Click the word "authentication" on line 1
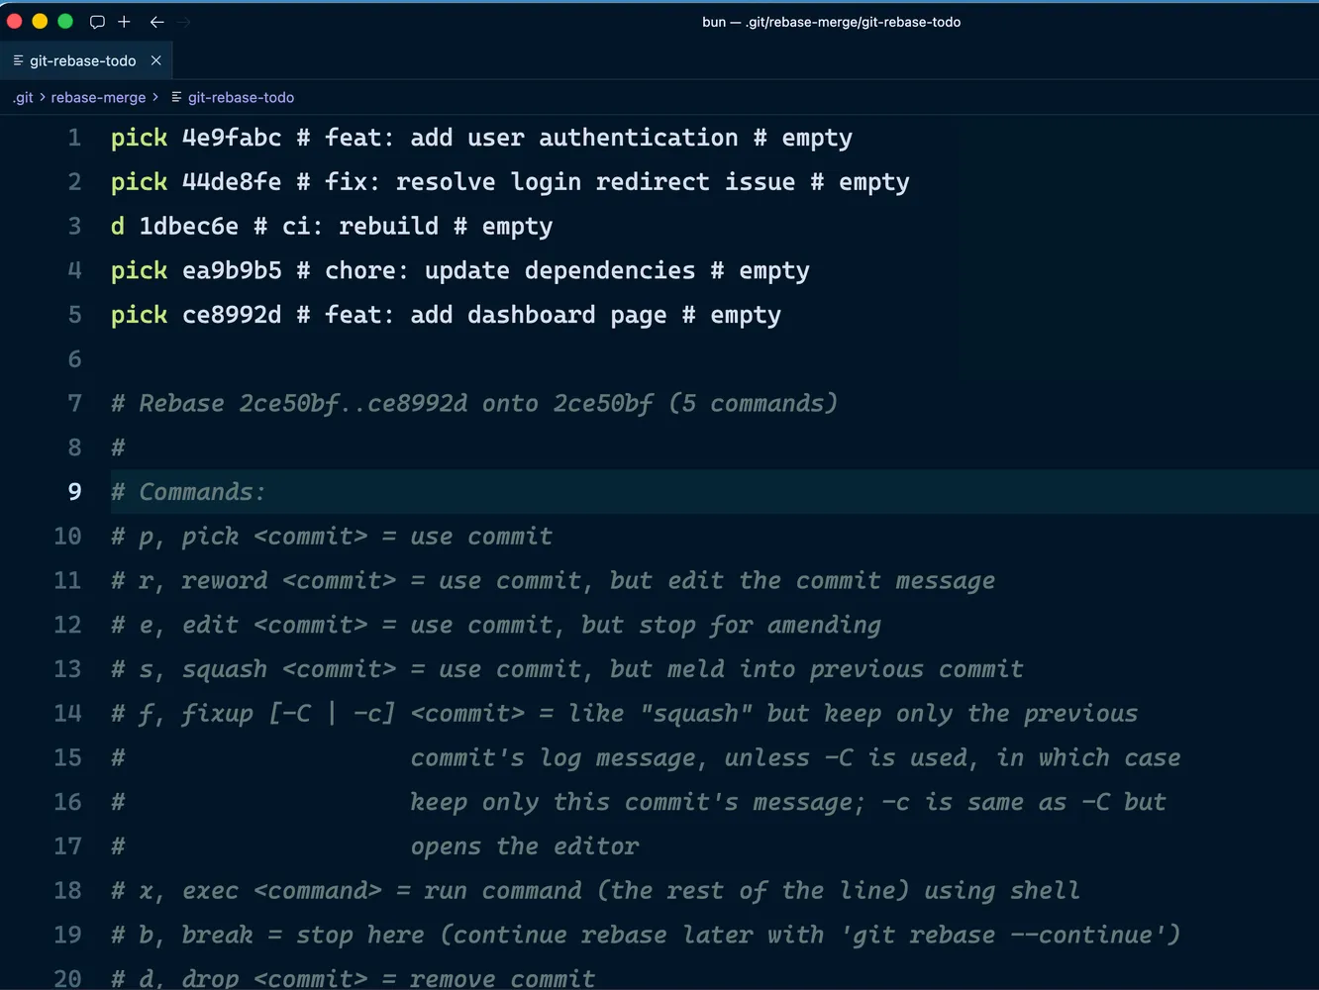The width and height of the screenshot is (1319, 990). pyautogui.click(x=639, y=138)
